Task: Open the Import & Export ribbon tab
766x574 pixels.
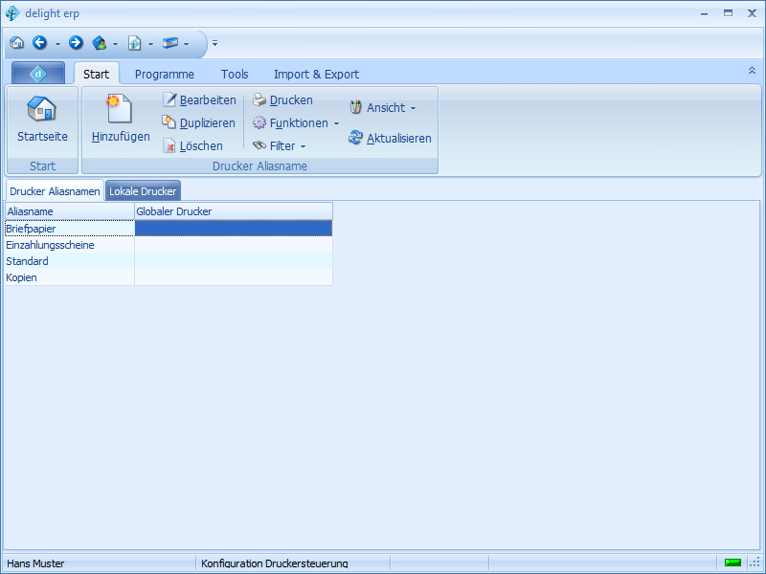Action: [x=316, y=75]
